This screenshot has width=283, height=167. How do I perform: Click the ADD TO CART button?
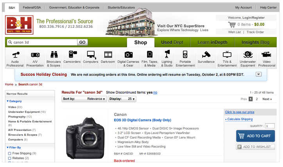tap(255, 136)
